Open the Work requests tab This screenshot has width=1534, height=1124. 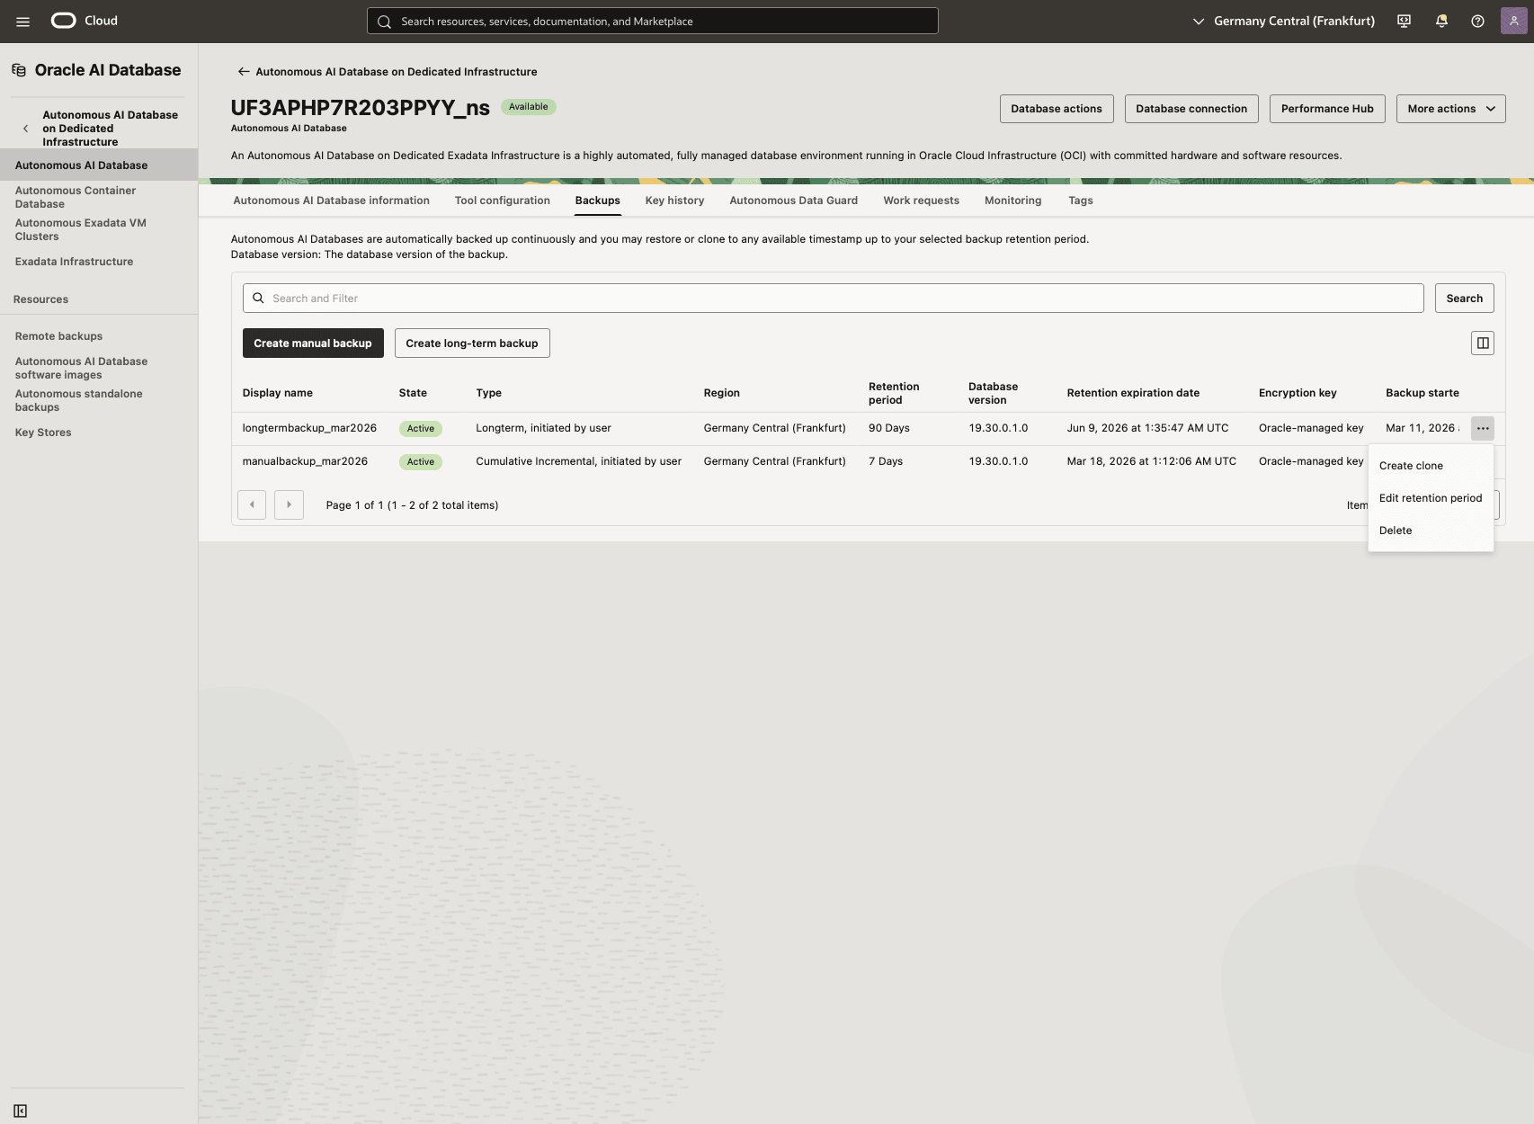[x=921, y=201]
